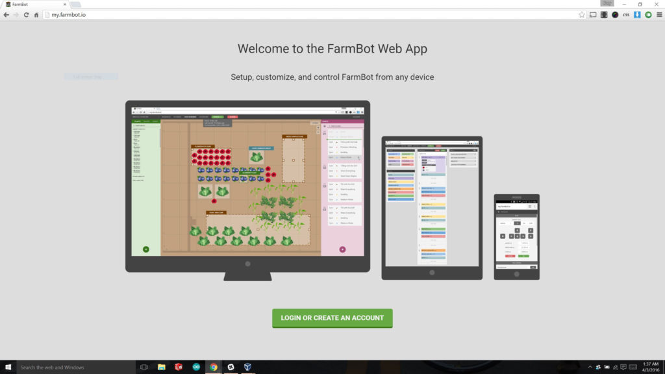The image size is (665, 374).
Task: Click the 'Welcome to the FarmBot Web App' heading
Action: [x=332, y=49]
